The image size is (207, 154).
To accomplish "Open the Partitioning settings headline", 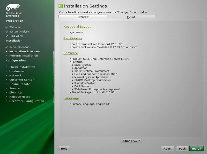I will [72, 38].
